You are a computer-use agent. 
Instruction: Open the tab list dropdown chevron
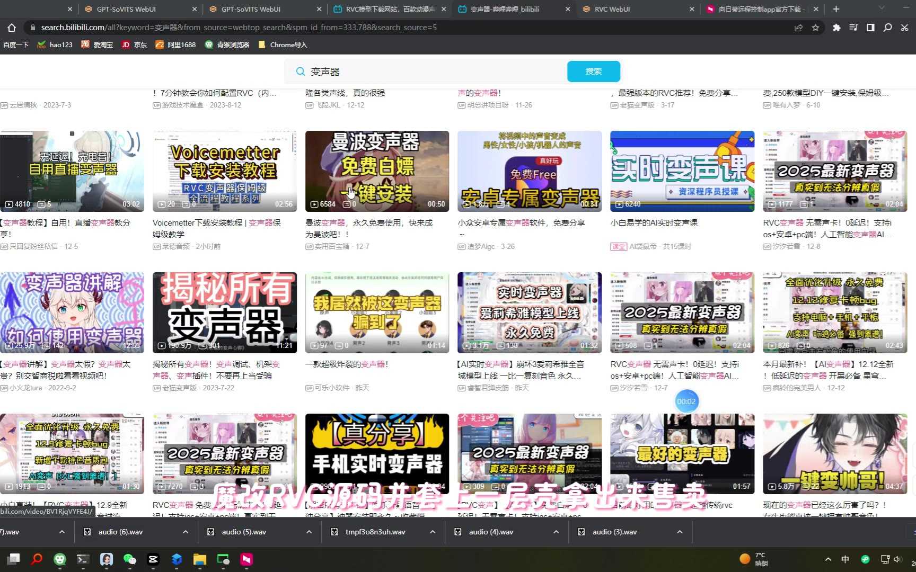coord(882,8)
